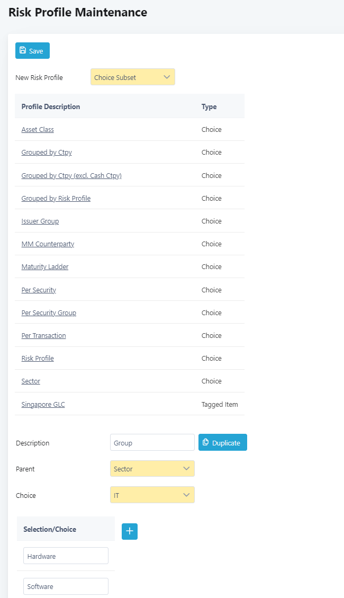
Task: Click the Duplicate button
Action: click(x=222, y=442)
